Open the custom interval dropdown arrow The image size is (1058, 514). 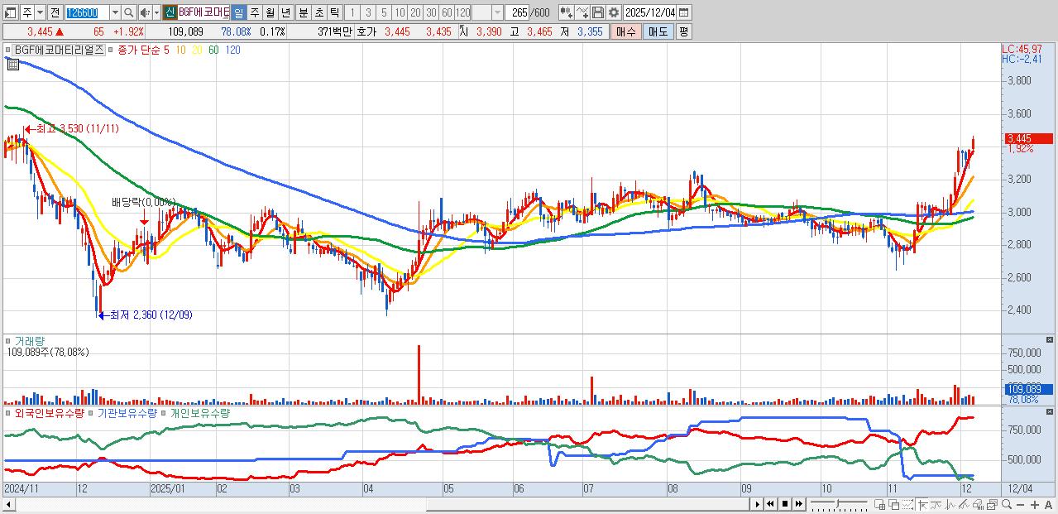pyautogui.click(x=497, y=12)
